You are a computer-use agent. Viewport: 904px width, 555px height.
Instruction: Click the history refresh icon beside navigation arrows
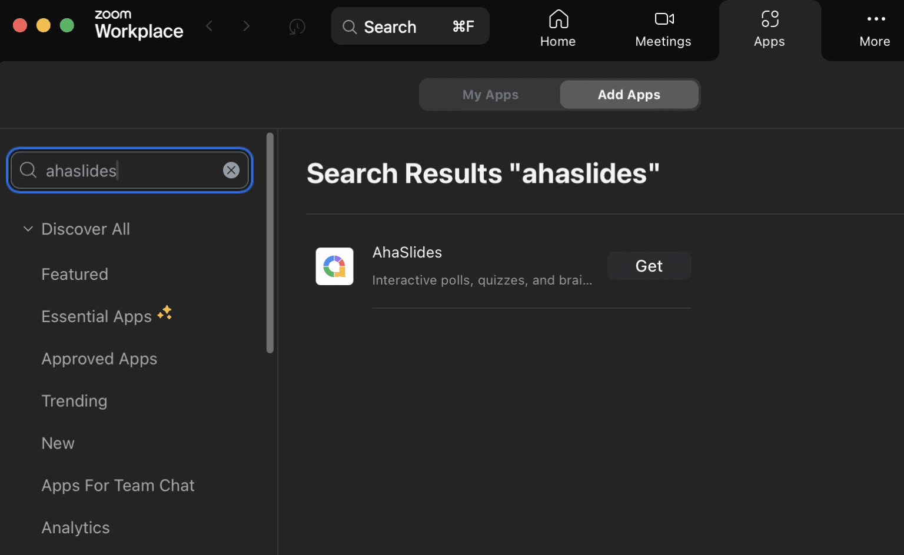tap(297, 26)
